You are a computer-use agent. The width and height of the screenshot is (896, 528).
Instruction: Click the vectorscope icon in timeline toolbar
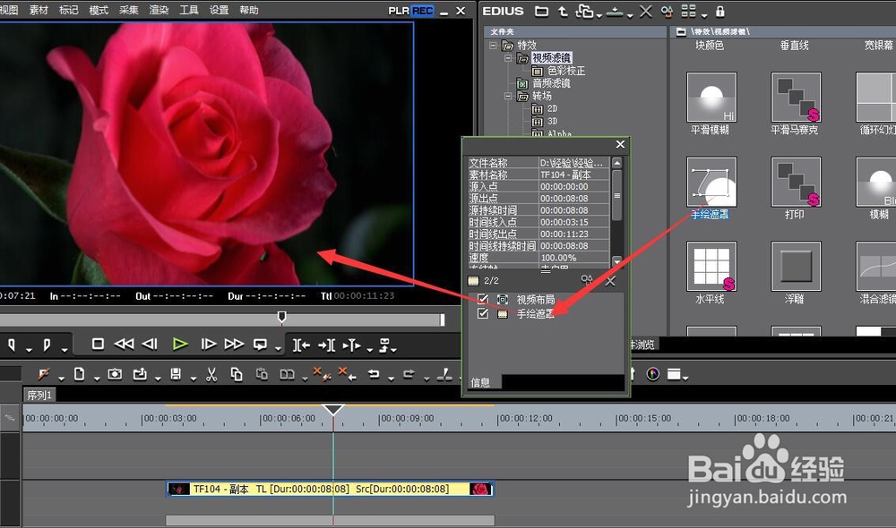pos(652,374)
